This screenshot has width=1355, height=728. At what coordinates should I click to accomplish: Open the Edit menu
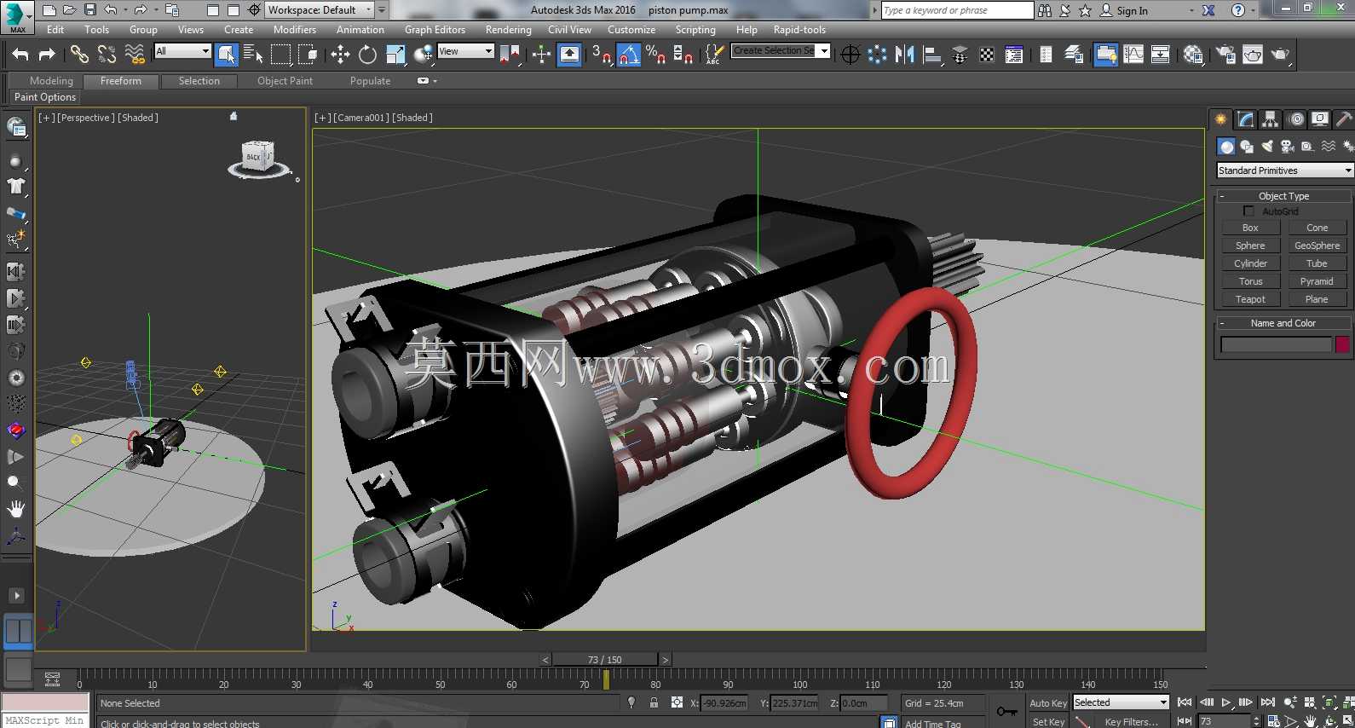[x=55, y=30]
